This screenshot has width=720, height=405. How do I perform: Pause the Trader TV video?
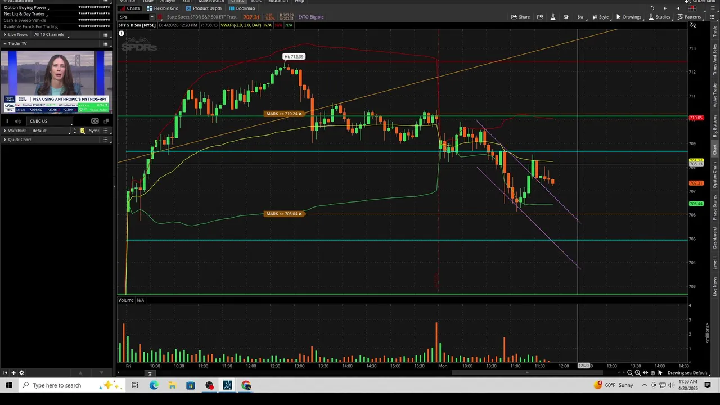pyautogui.click(x=7, y=121)
